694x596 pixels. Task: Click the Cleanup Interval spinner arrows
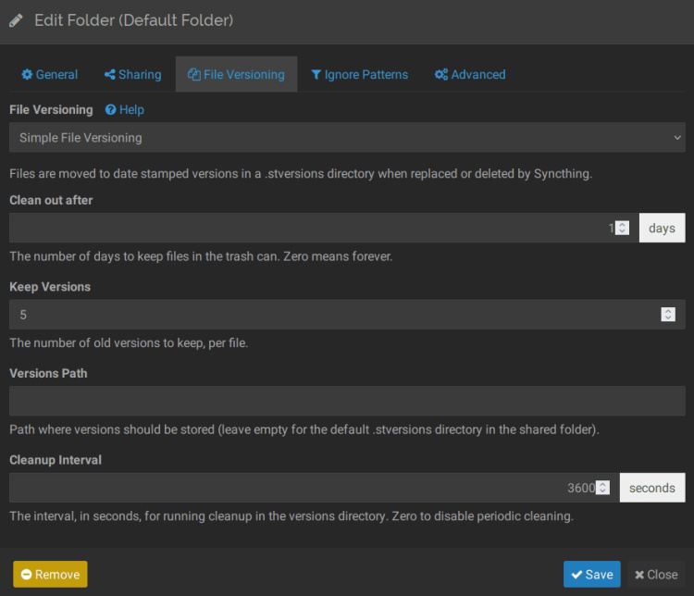602,488
